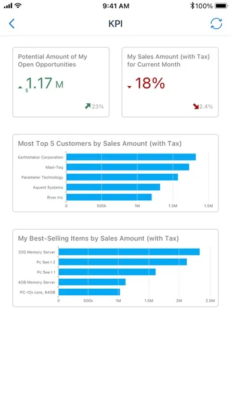Open My Sales Amount for Current Month card

[x=170, y=82]
